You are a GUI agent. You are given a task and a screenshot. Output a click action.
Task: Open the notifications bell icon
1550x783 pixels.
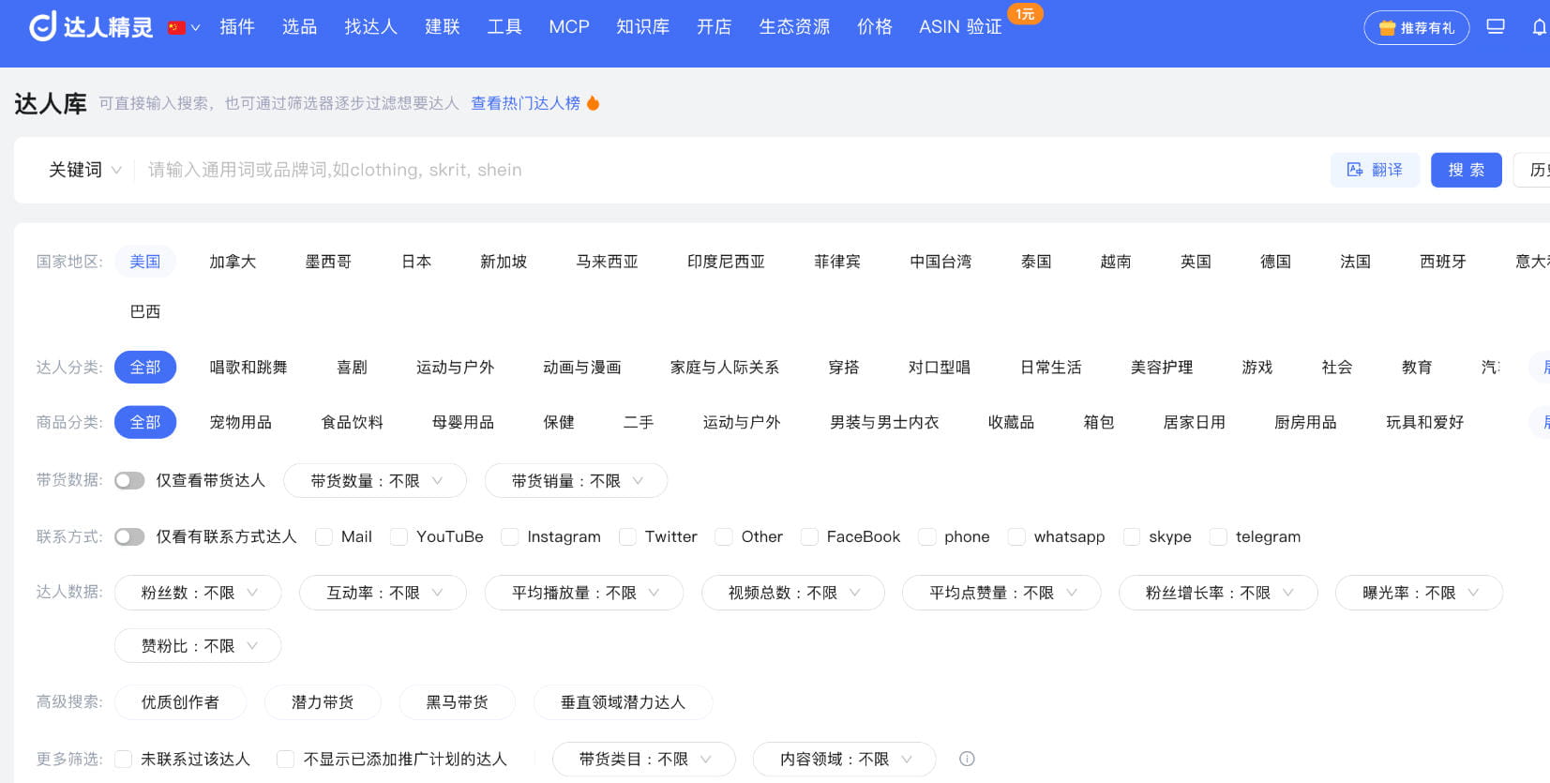click(x=1539, y=27)
